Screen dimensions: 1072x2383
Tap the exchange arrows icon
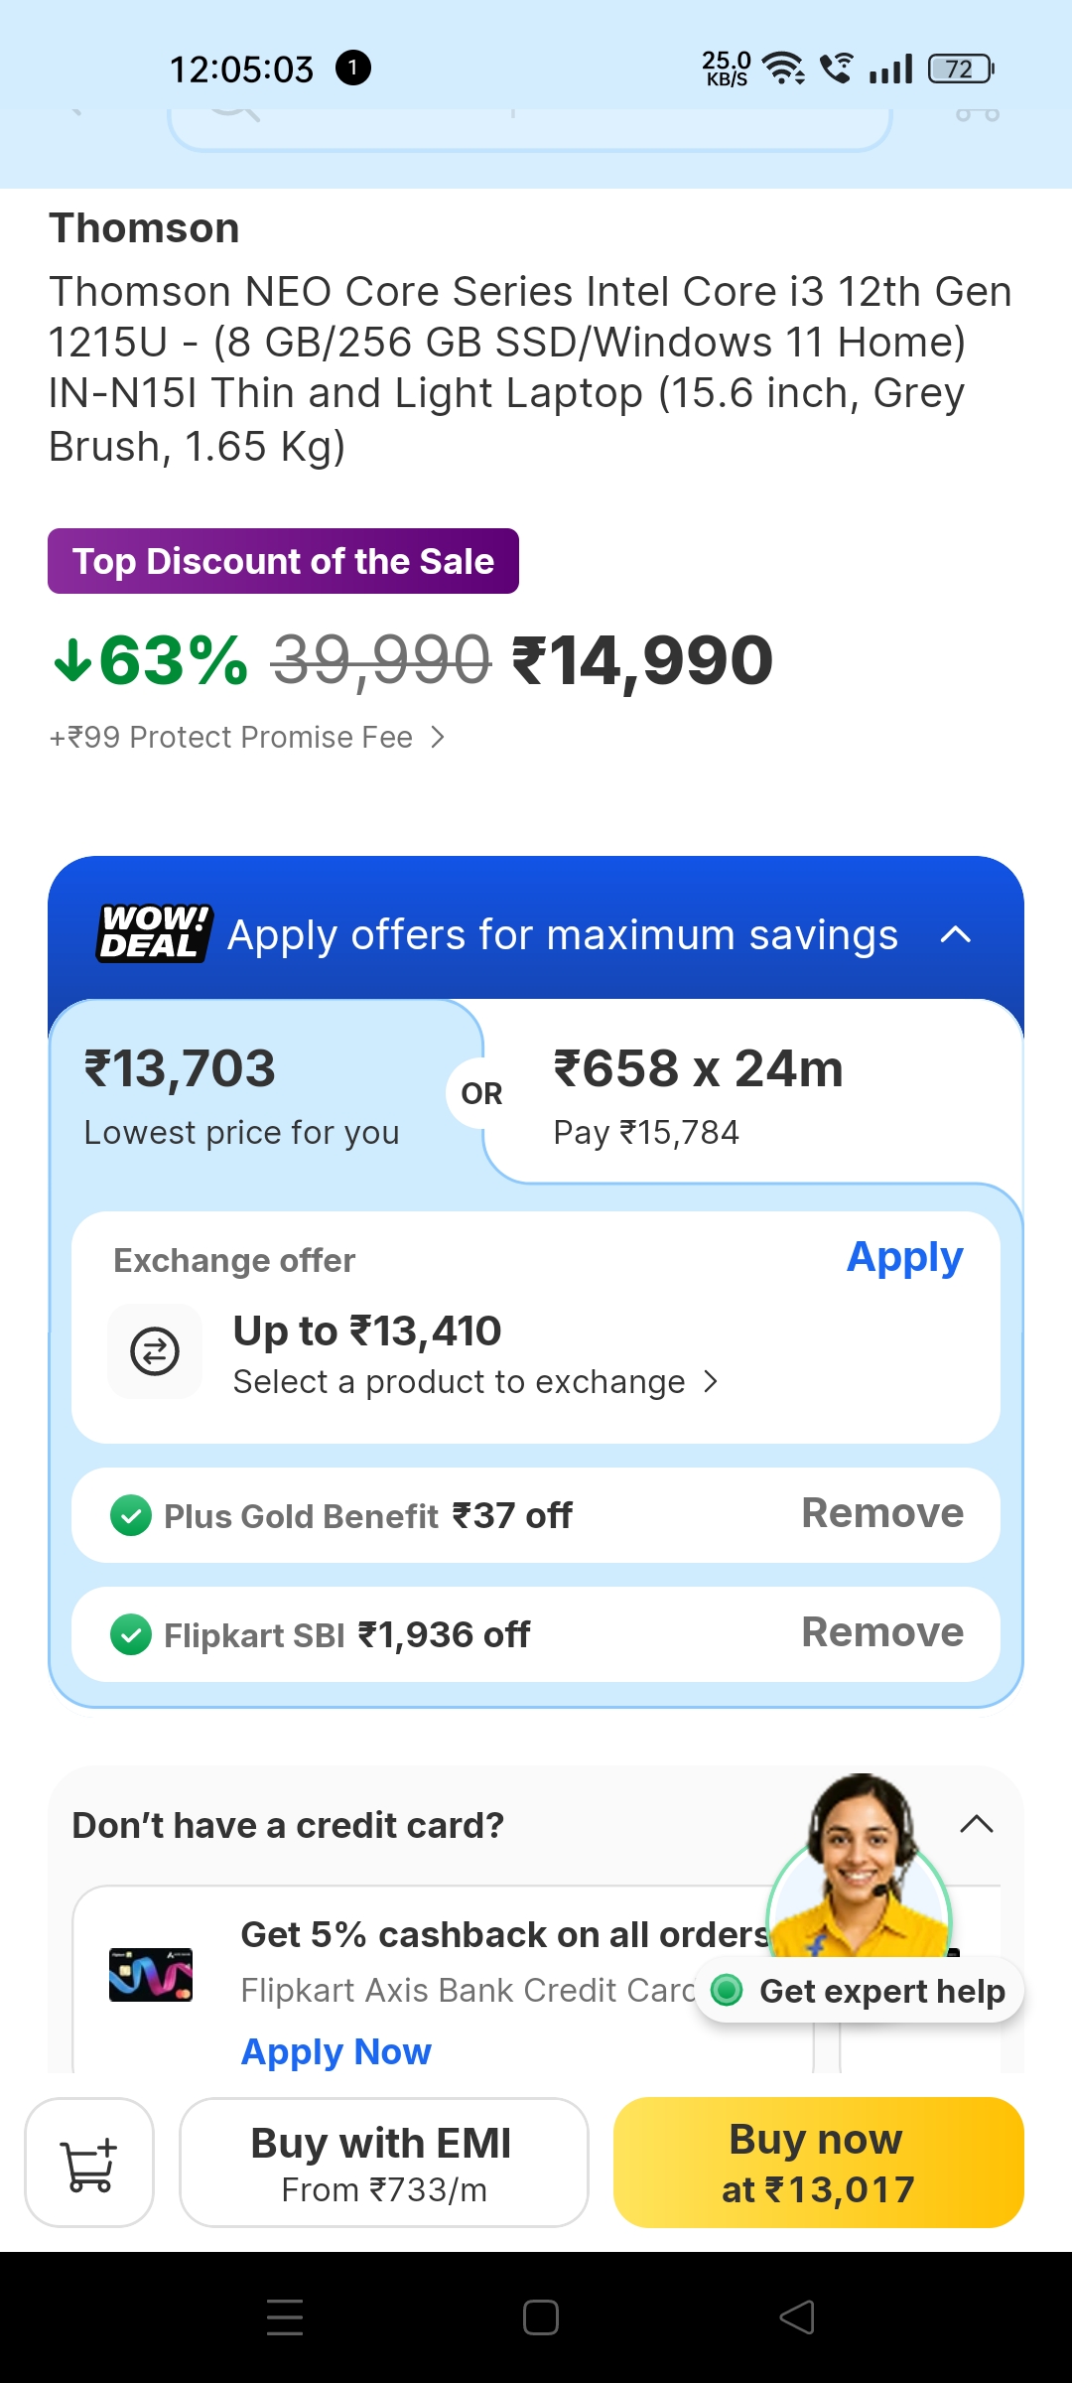[155, 1351]
